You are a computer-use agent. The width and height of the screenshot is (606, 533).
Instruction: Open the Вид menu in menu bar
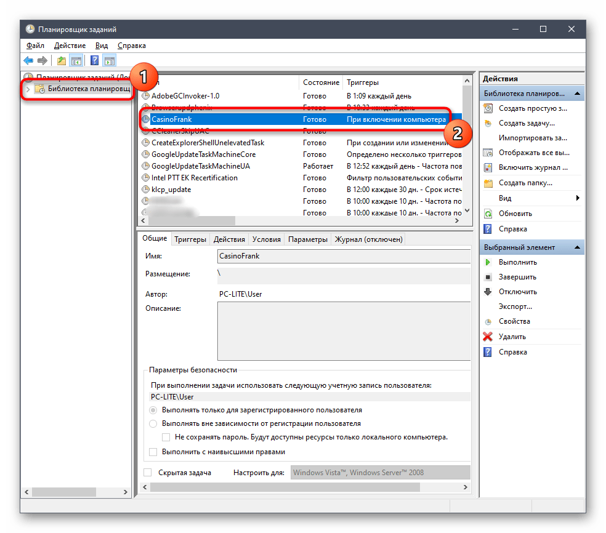coord(102,46)
